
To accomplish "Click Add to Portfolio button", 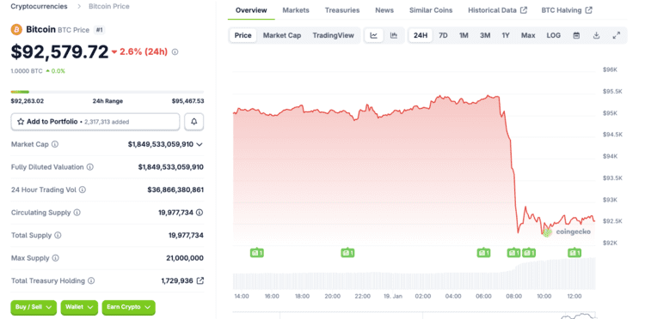I will [x=95, y=122].
